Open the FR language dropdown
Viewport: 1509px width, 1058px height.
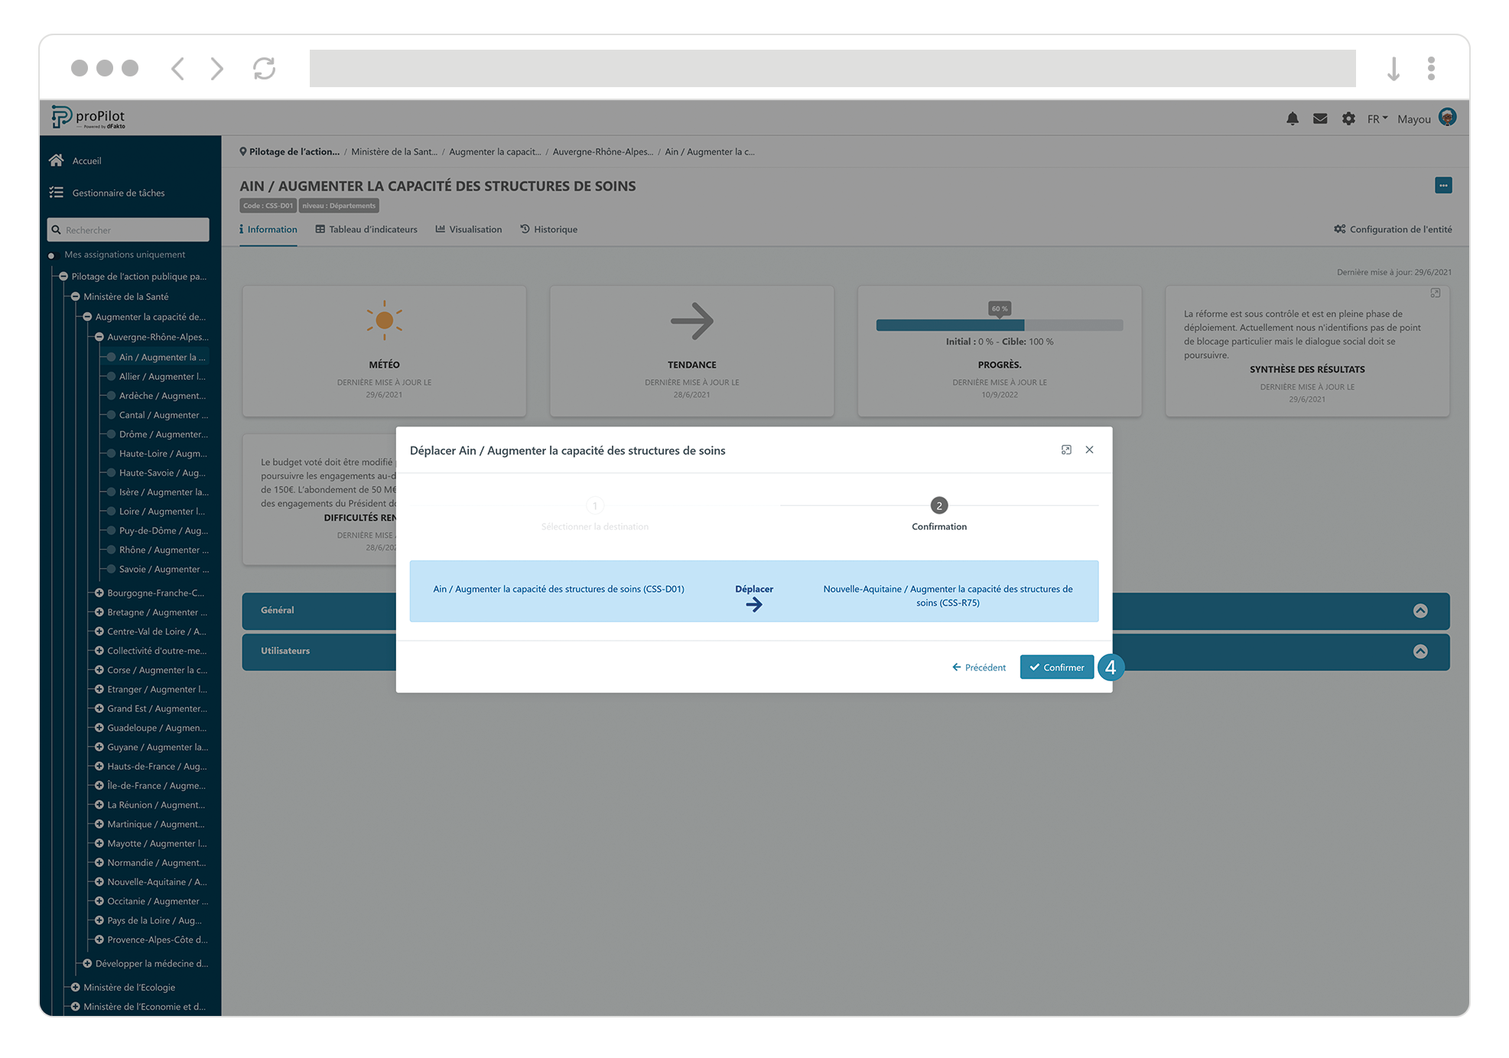click(x=1377, y=119)
